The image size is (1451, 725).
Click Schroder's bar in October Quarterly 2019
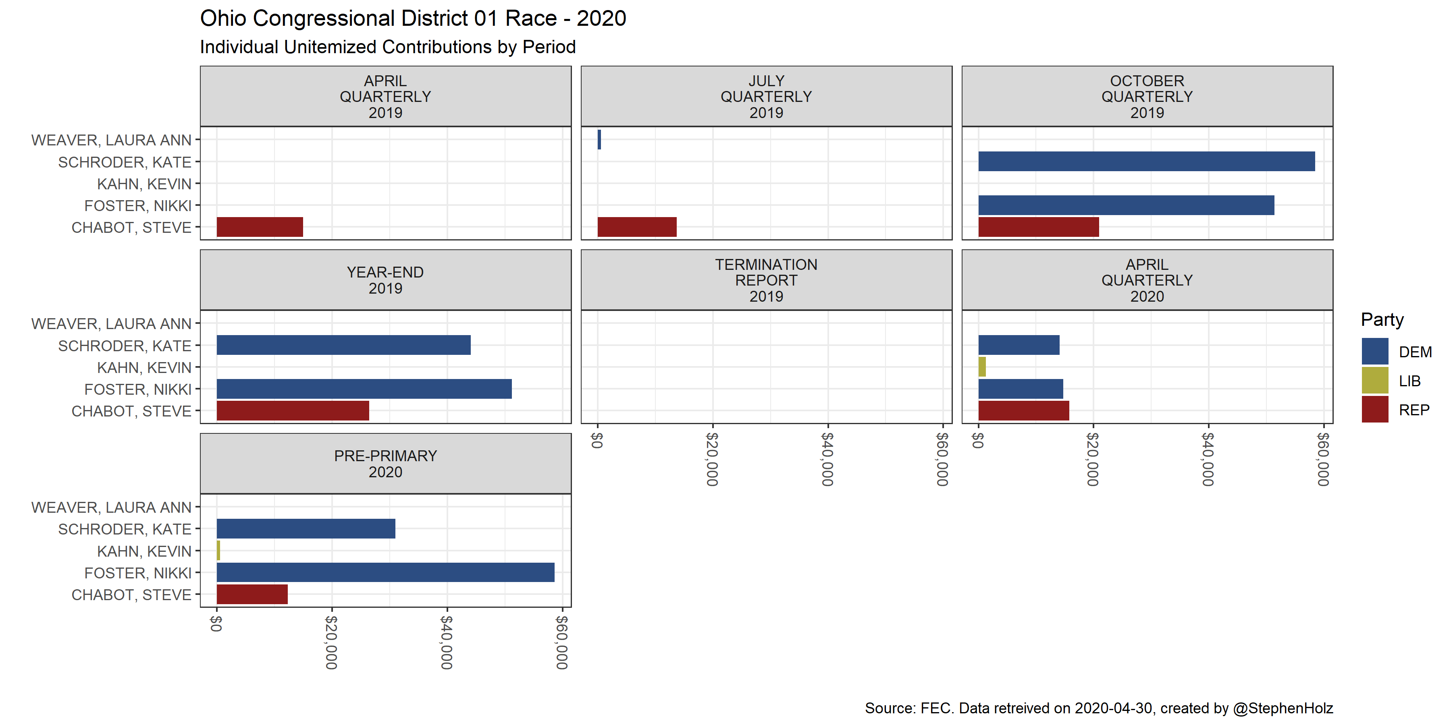coord(1146,162)
